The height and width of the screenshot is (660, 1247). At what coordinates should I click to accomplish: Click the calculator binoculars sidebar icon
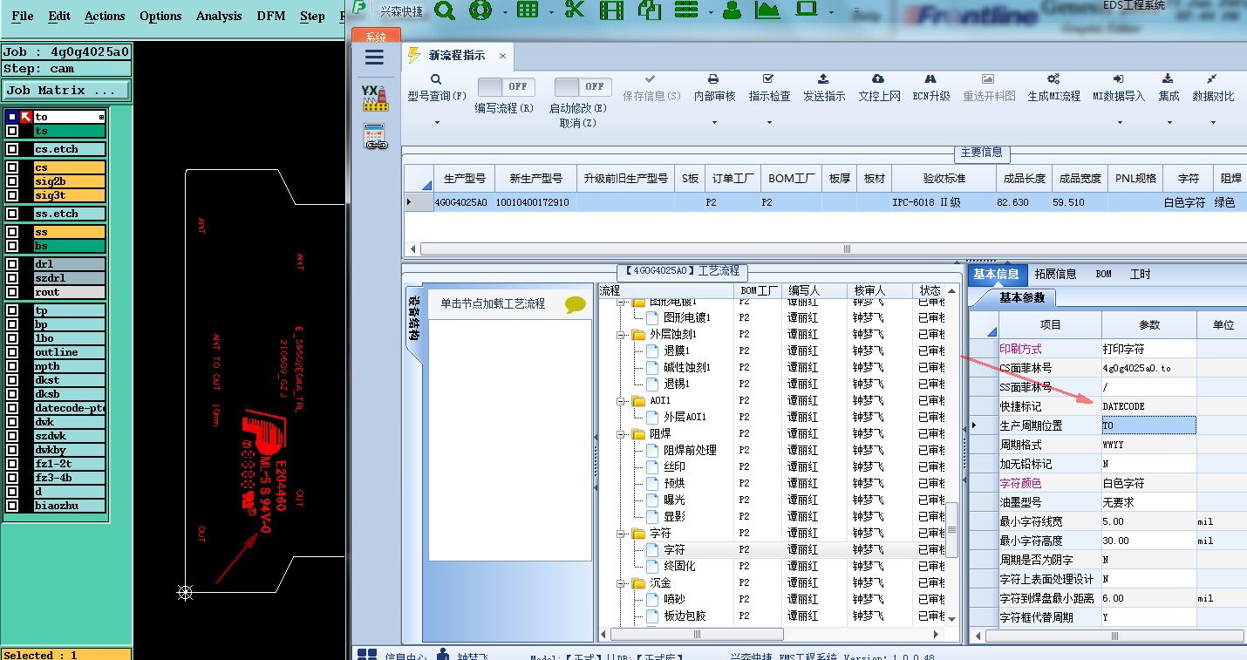click(x=375, y=137)
